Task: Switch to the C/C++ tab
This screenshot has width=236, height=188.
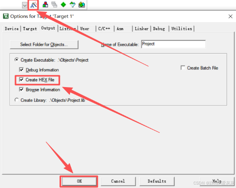Action: tap(105, 29)
